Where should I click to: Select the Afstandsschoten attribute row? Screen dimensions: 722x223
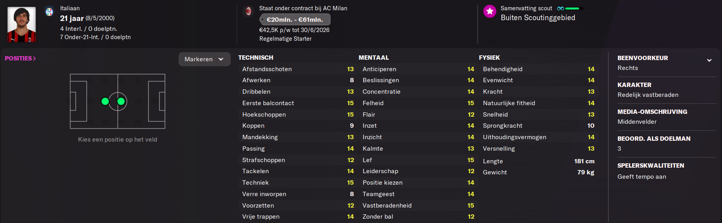[x=298, y=69]
